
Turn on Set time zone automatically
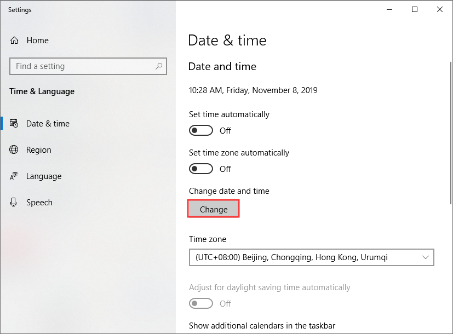tap(200, 169)
